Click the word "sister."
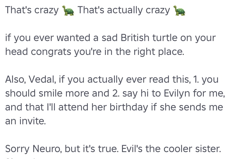242x159 pixels. coord(208,149)
